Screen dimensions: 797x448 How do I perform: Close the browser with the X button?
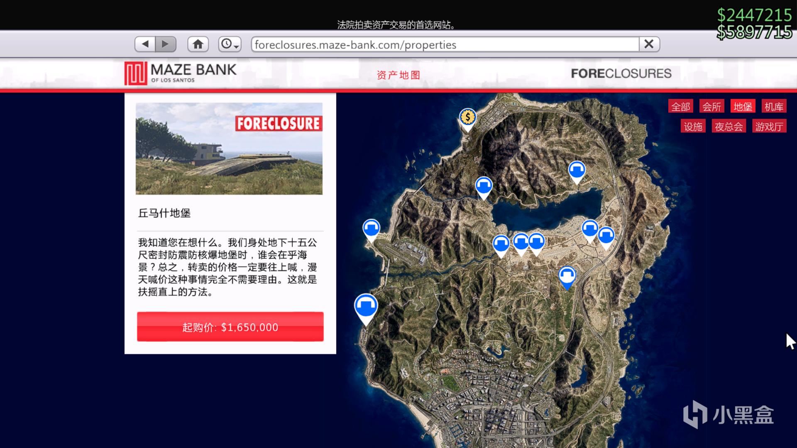click(x=649, y=44)
